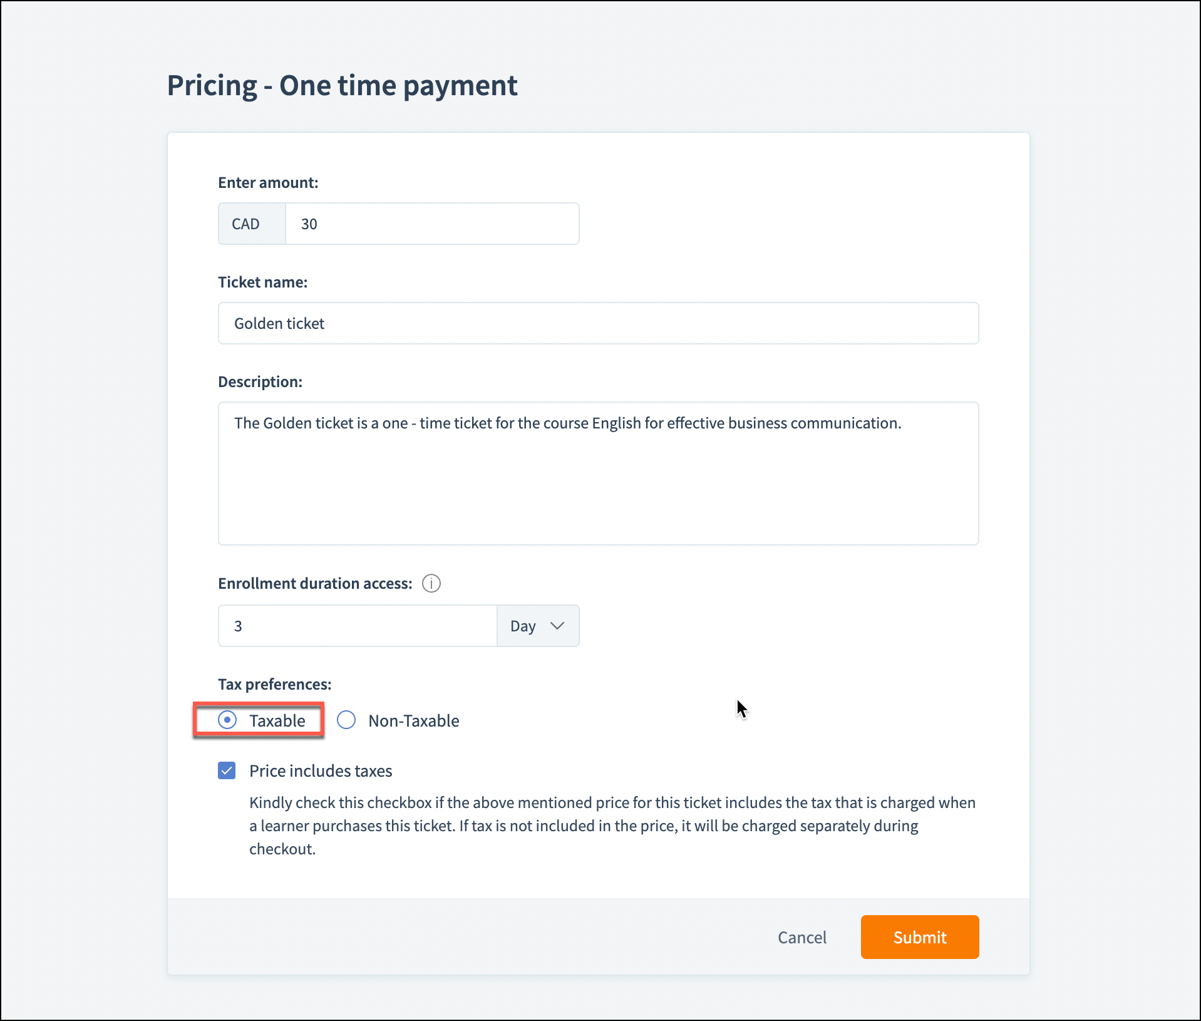Screen dimensions: 1201x1021
Task: Click the info icon beside Enrollment duration access
Action: tap(431, 583)
